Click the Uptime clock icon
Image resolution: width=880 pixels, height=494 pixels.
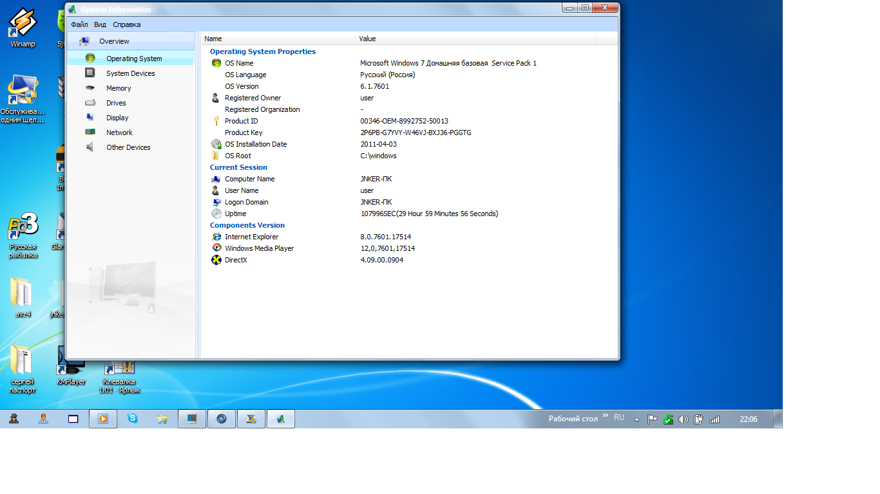click(216, 214)
